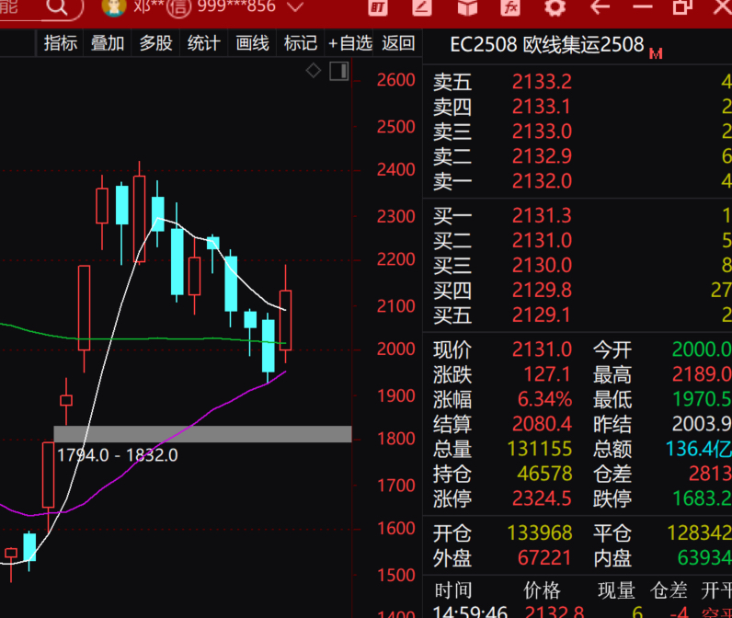Open the book manual icon

point(467,7)
